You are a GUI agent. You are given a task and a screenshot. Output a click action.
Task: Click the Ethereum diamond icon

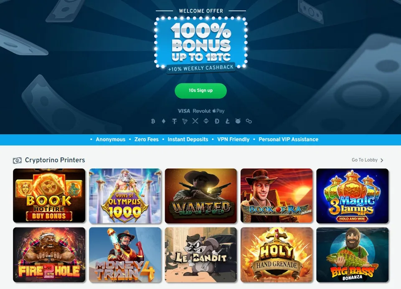[164, 121]
